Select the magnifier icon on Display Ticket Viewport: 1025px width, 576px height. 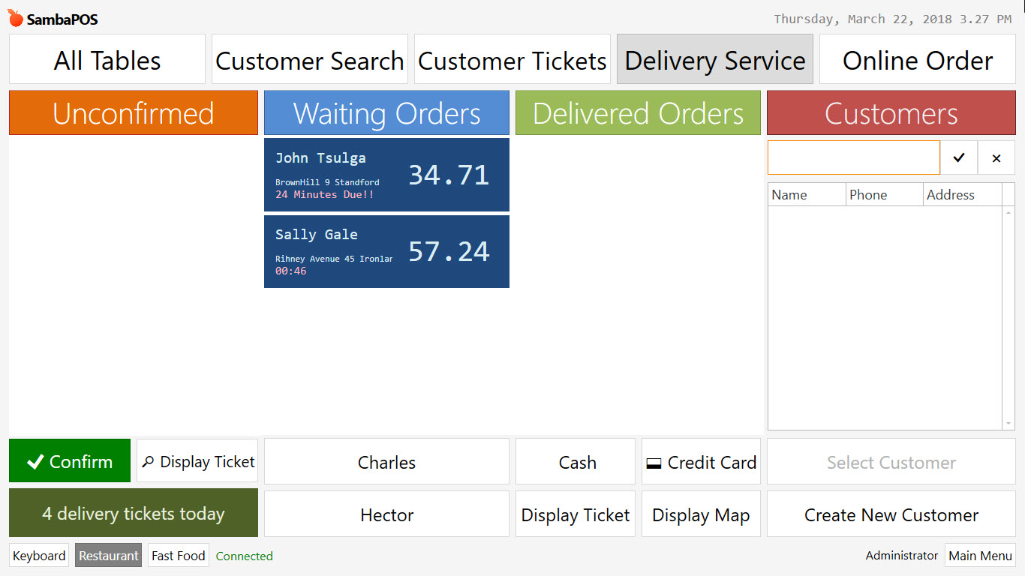coord(147,460)
